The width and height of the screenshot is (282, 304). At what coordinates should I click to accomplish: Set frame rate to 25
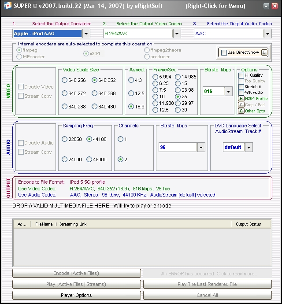pos(178,96)
